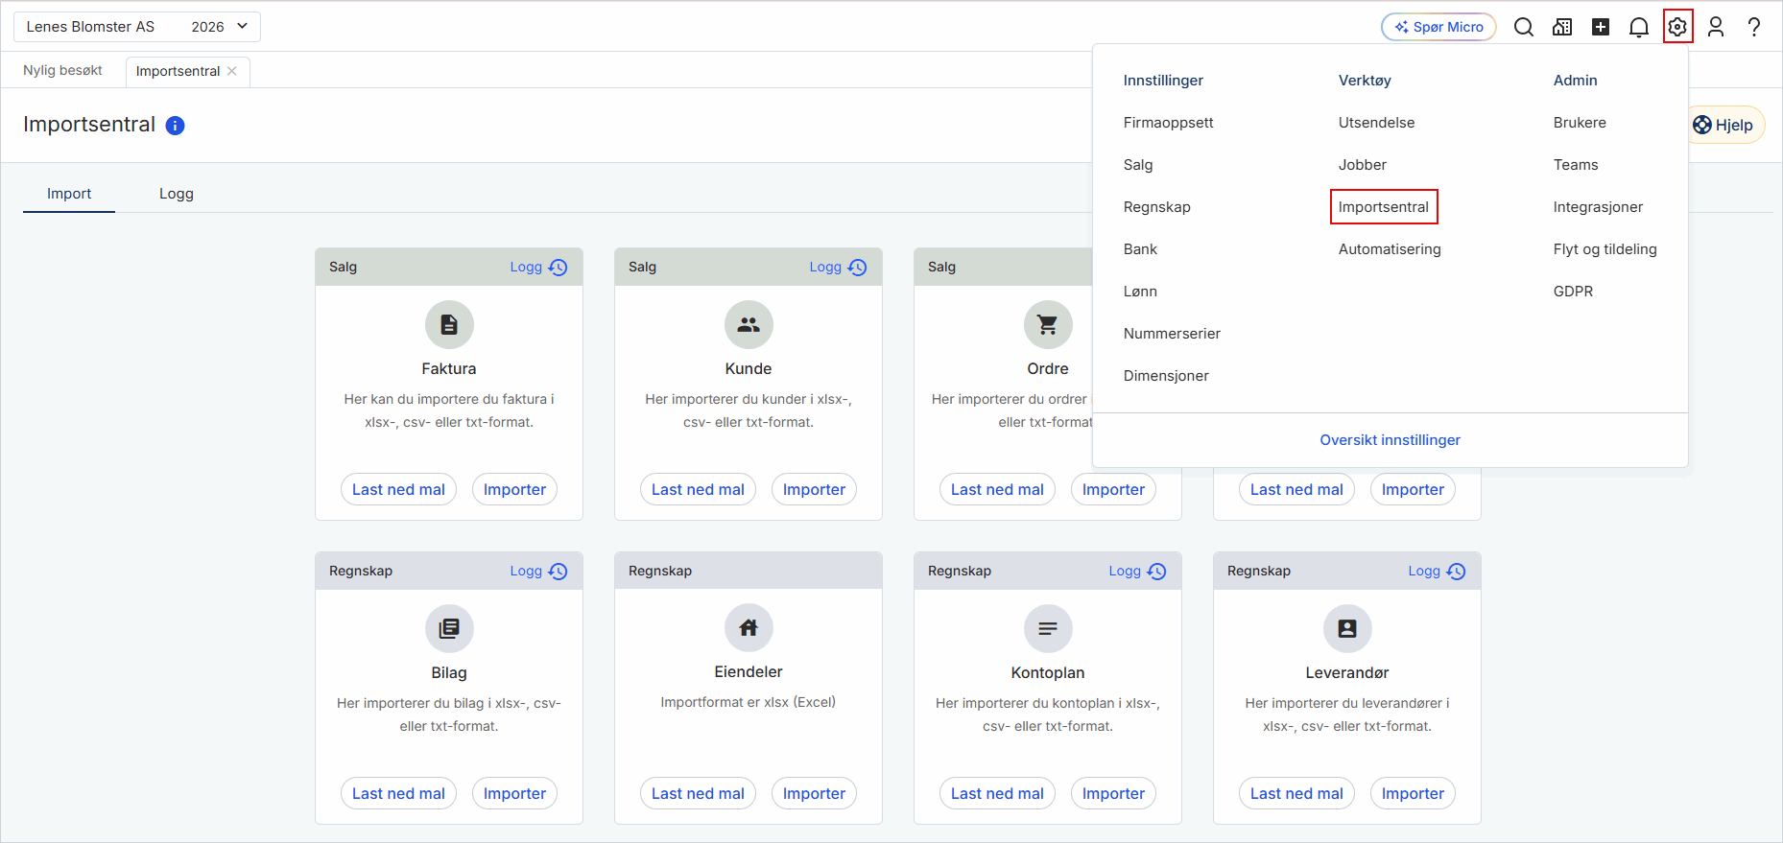Image resolution: width=1783 pixels, height=843 pixels.
Task: Download the Kontoplan template via Last ned mal
Action: click(997, 794)
